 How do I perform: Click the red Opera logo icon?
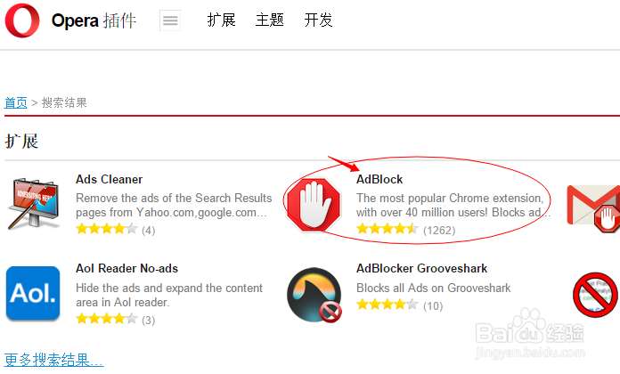click(x=22, y=21)
